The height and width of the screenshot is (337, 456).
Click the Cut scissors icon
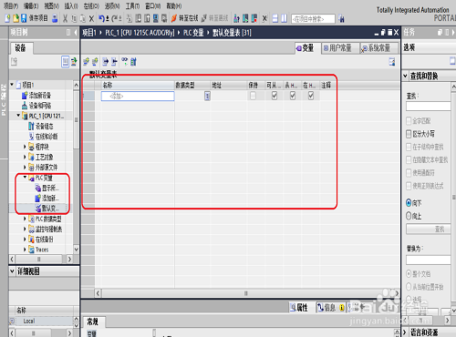tap(65, 18)
